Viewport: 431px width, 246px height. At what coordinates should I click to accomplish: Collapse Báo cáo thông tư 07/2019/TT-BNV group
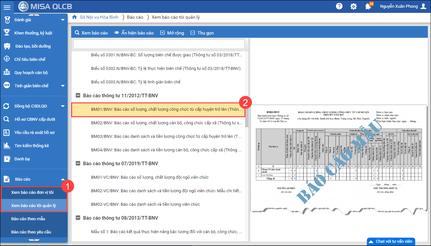[x=78, y=164]
